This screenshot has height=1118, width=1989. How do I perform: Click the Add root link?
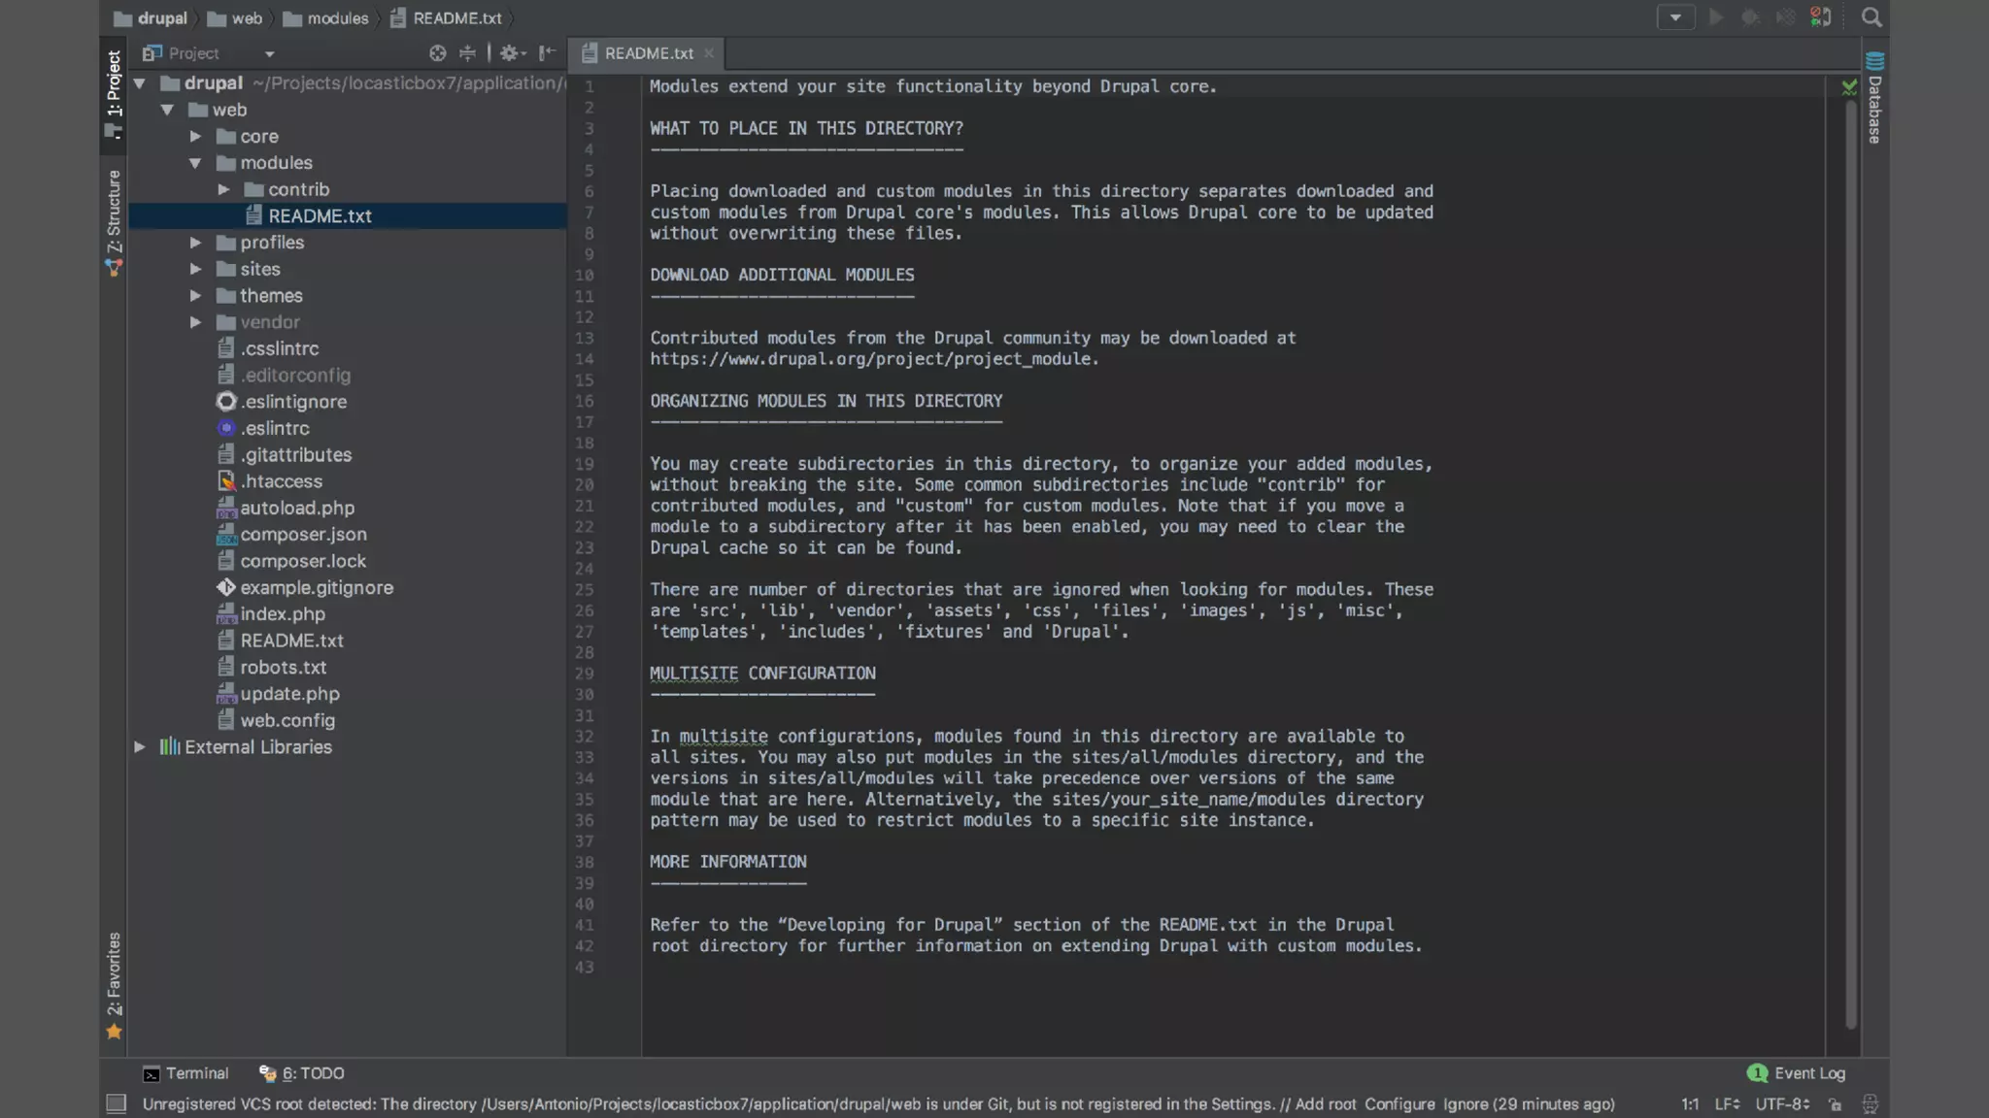(1326, 1104)
